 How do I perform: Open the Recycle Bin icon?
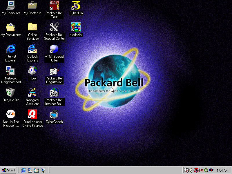[x=11, y=93]
